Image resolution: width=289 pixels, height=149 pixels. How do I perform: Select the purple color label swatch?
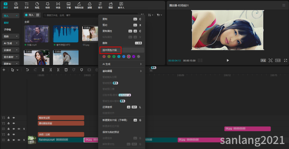133,57
